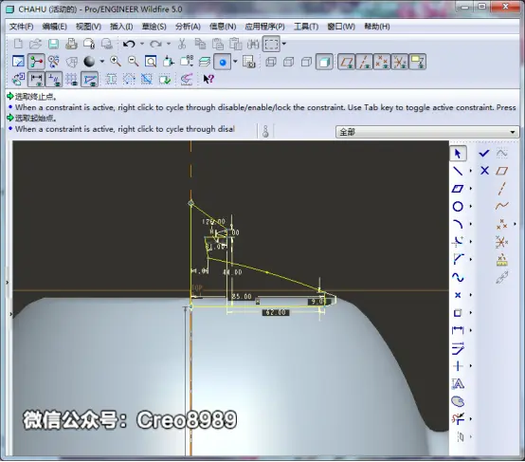Open the 文件(F) menu
525x462 pixels.
click(x=21, y=27)
